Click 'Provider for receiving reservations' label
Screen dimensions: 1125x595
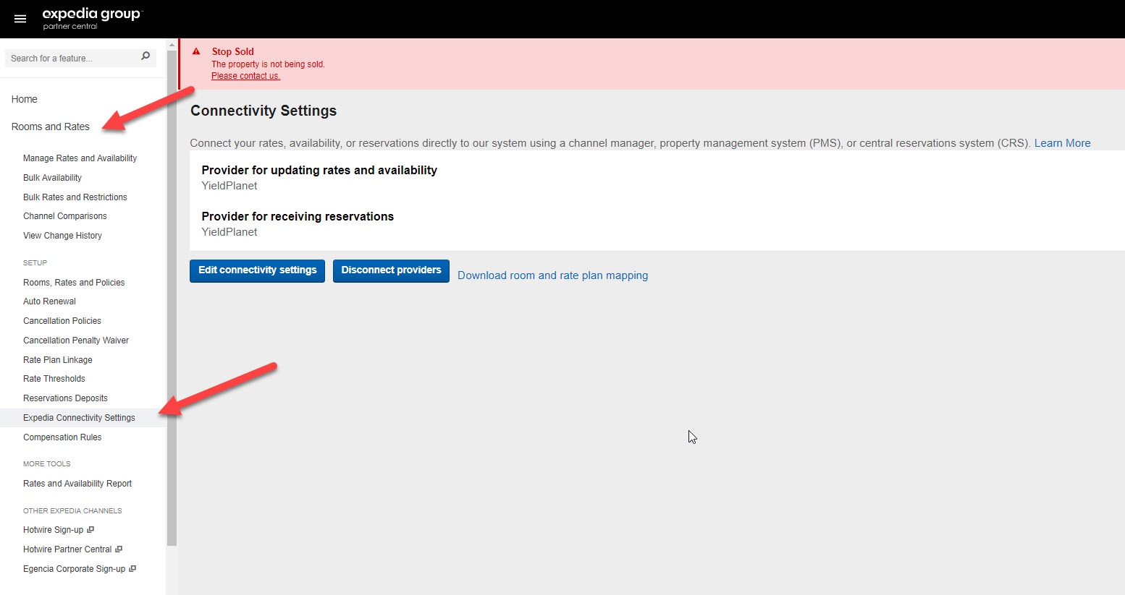[298, 217]
